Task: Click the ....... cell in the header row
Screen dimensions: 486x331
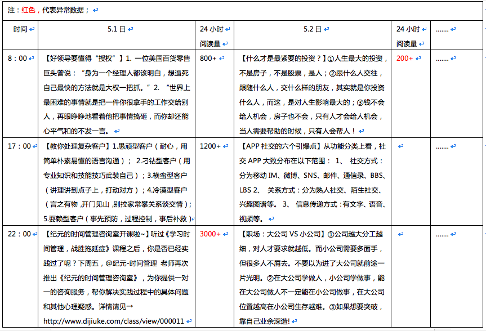Action: coord(442,29)
